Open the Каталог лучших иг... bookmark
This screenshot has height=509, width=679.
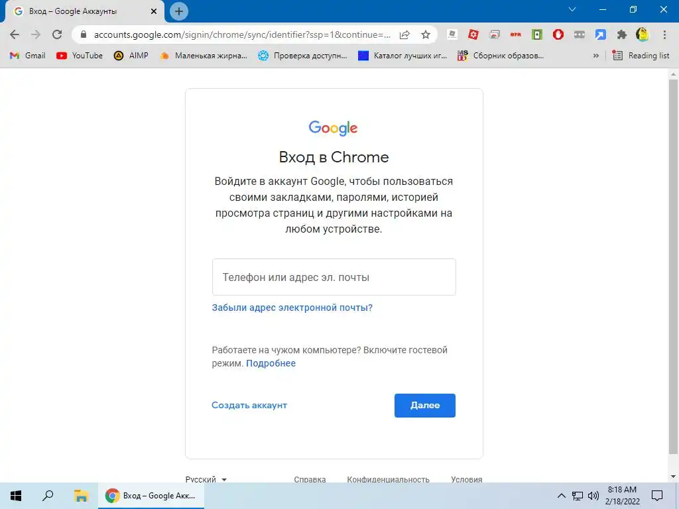402,56
